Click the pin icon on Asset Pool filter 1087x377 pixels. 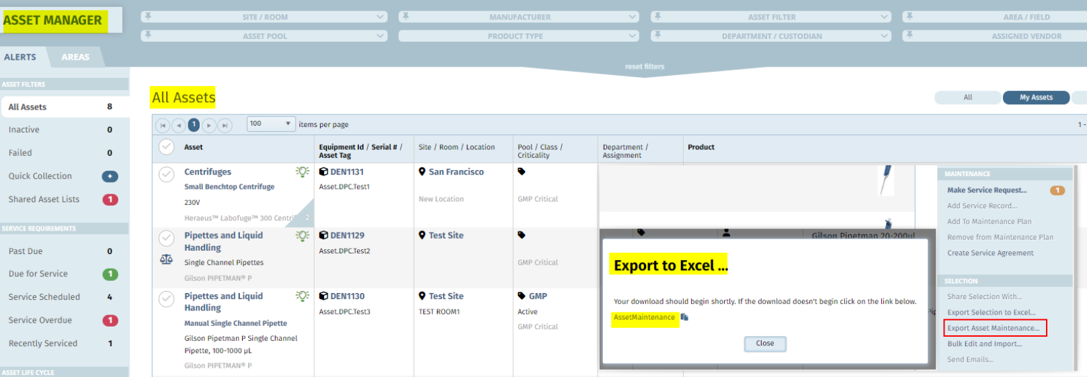click(x=148, y=35)
